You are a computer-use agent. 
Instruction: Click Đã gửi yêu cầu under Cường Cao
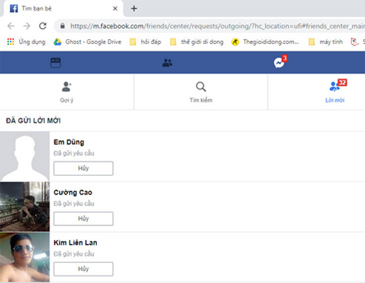pos(74,204)
